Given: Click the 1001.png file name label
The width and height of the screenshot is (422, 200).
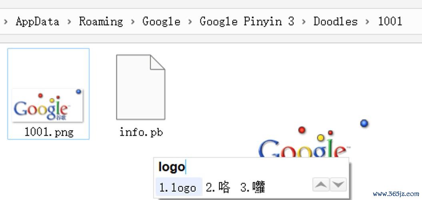Looking at the screenshot, I should pos(49,132).
